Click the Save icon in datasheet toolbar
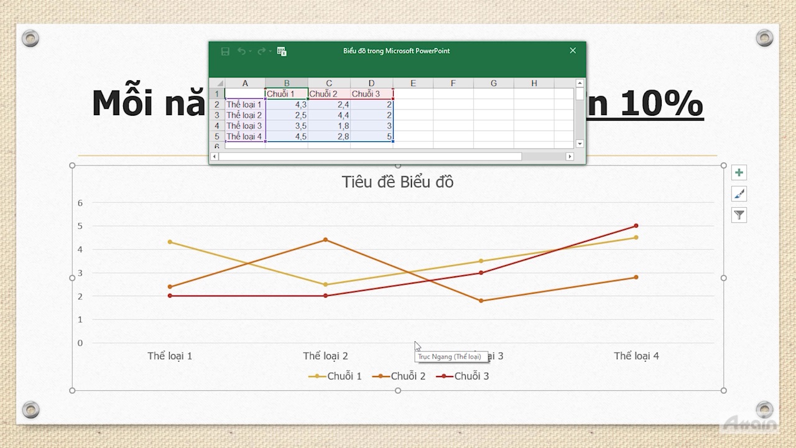The image size is (796, 448). coord(225,52)
